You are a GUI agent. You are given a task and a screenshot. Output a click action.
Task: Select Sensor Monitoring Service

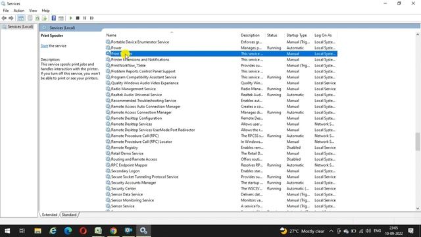coord(132,200)
